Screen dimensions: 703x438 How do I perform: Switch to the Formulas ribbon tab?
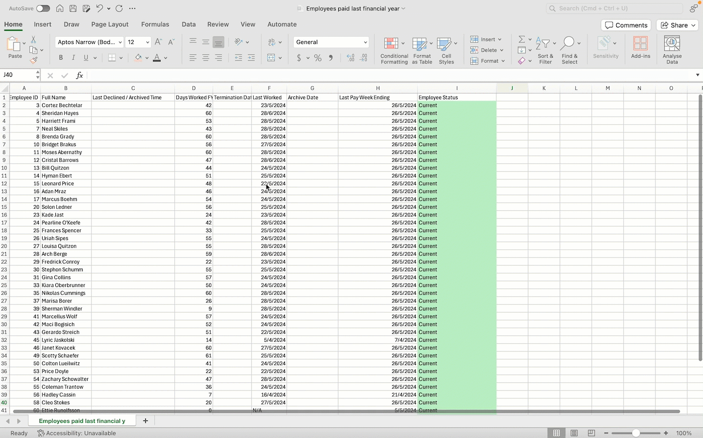(x=155, y=24)
